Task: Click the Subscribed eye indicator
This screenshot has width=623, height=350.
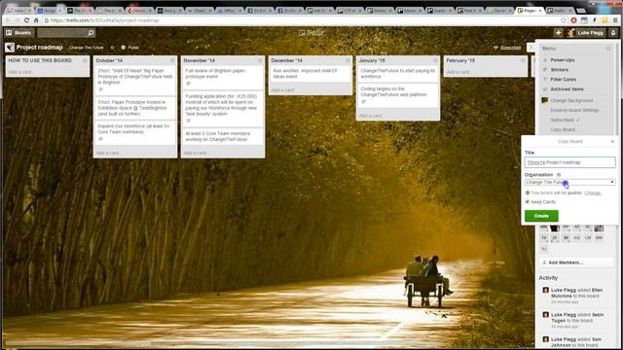Action: point(507,48)
